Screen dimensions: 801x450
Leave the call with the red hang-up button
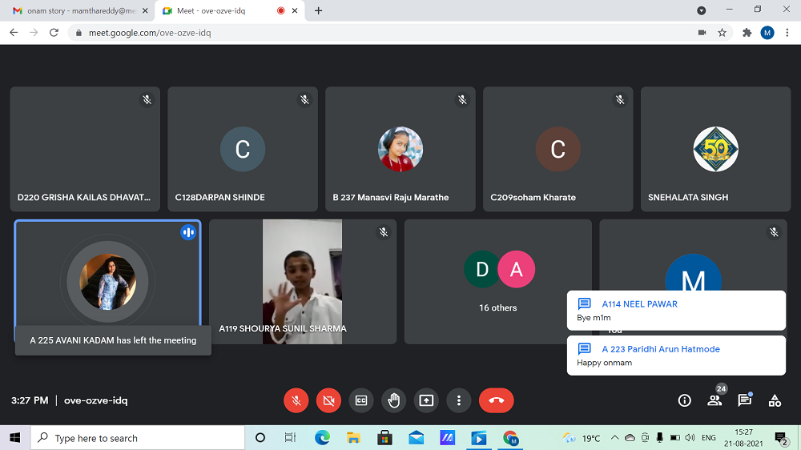(496, 400)
